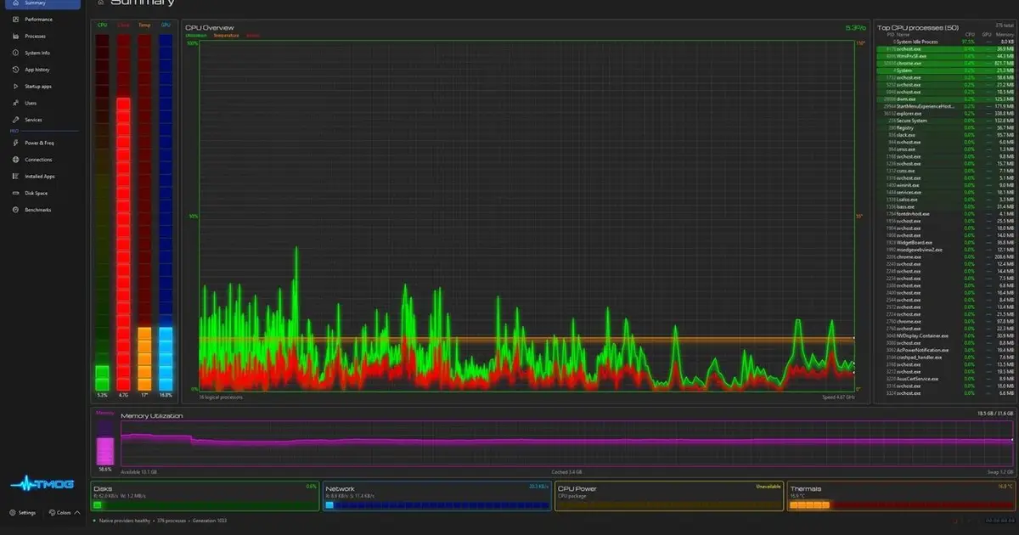Select the dwm.exe process row
This screenshot has height=535, width=1019.
tap(946, 99)
